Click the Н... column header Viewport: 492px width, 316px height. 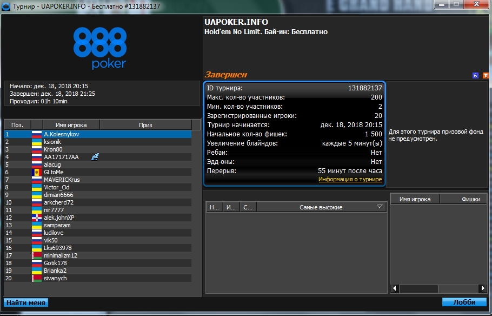click(x=214, y=207)
